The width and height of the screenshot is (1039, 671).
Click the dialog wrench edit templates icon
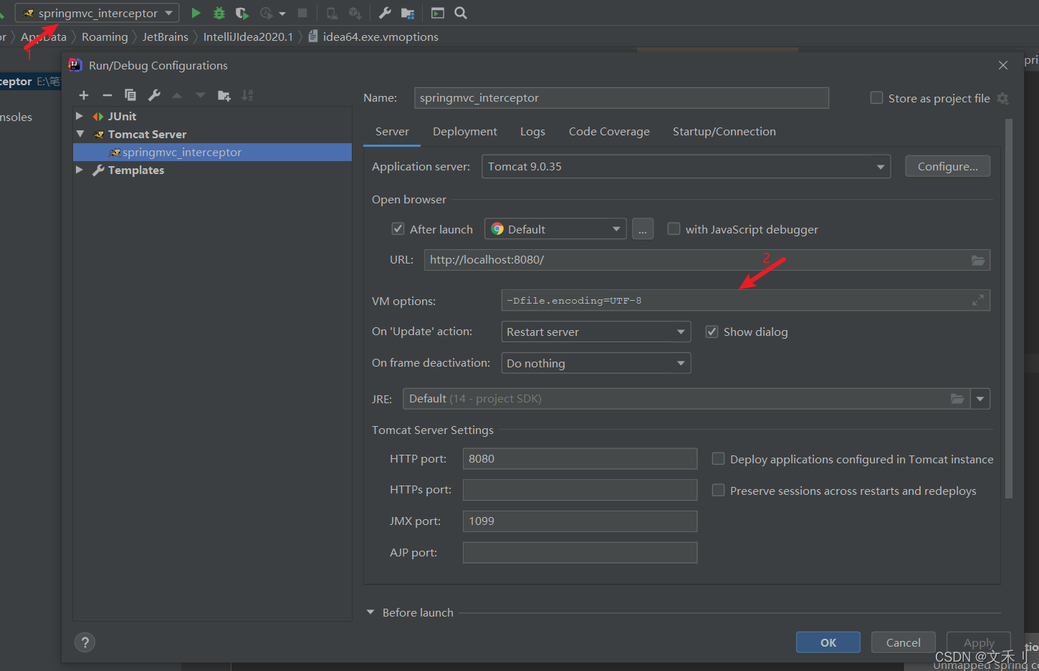coord(154,95)
